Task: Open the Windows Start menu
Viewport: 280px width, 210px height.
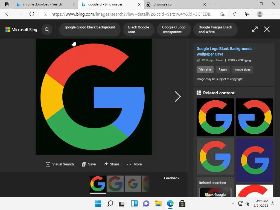Action: pos(98,203)
